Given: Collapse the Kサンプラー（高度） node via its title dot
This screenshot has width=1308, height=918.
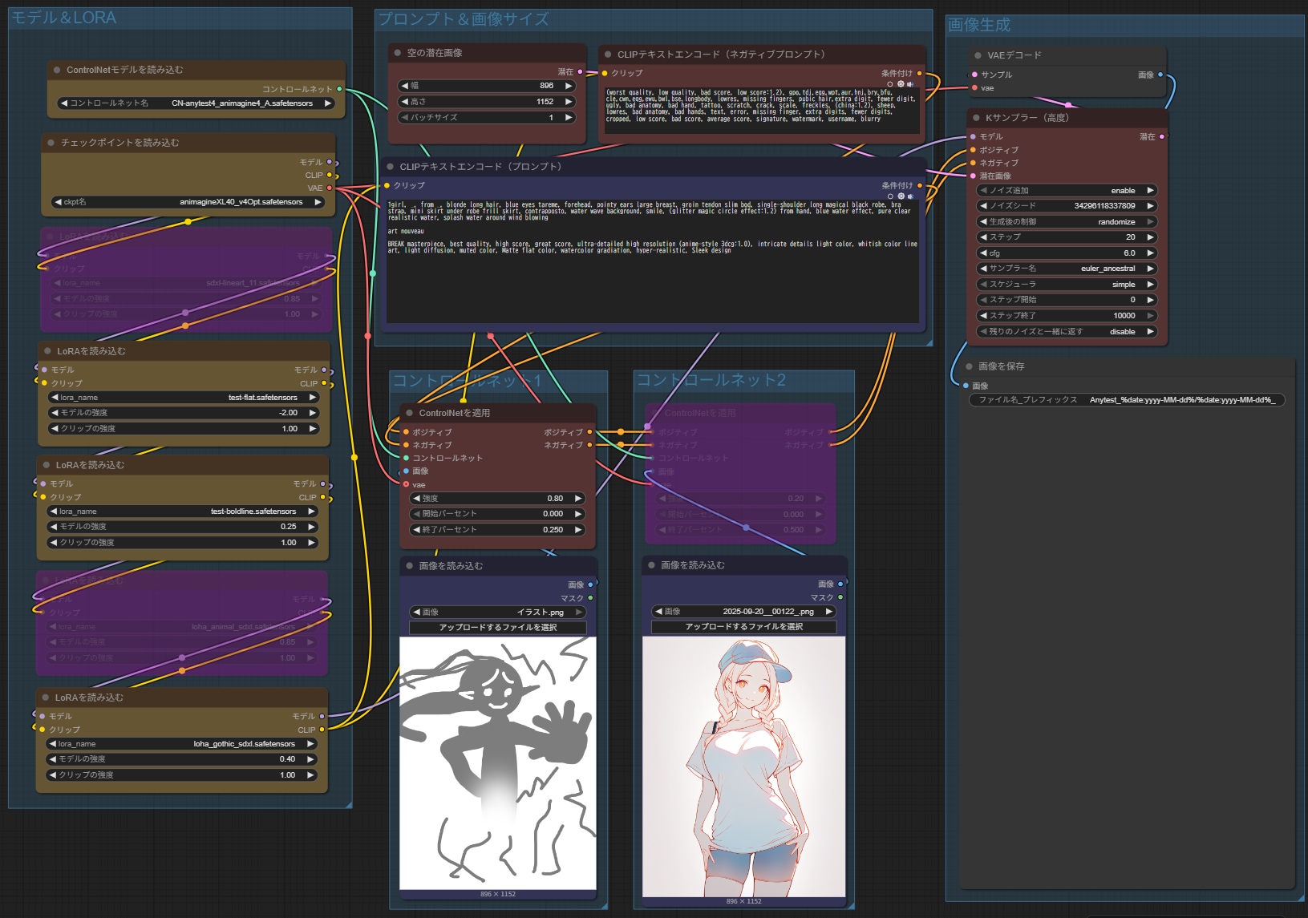Looking at the screenshot, I should point(976,118).
